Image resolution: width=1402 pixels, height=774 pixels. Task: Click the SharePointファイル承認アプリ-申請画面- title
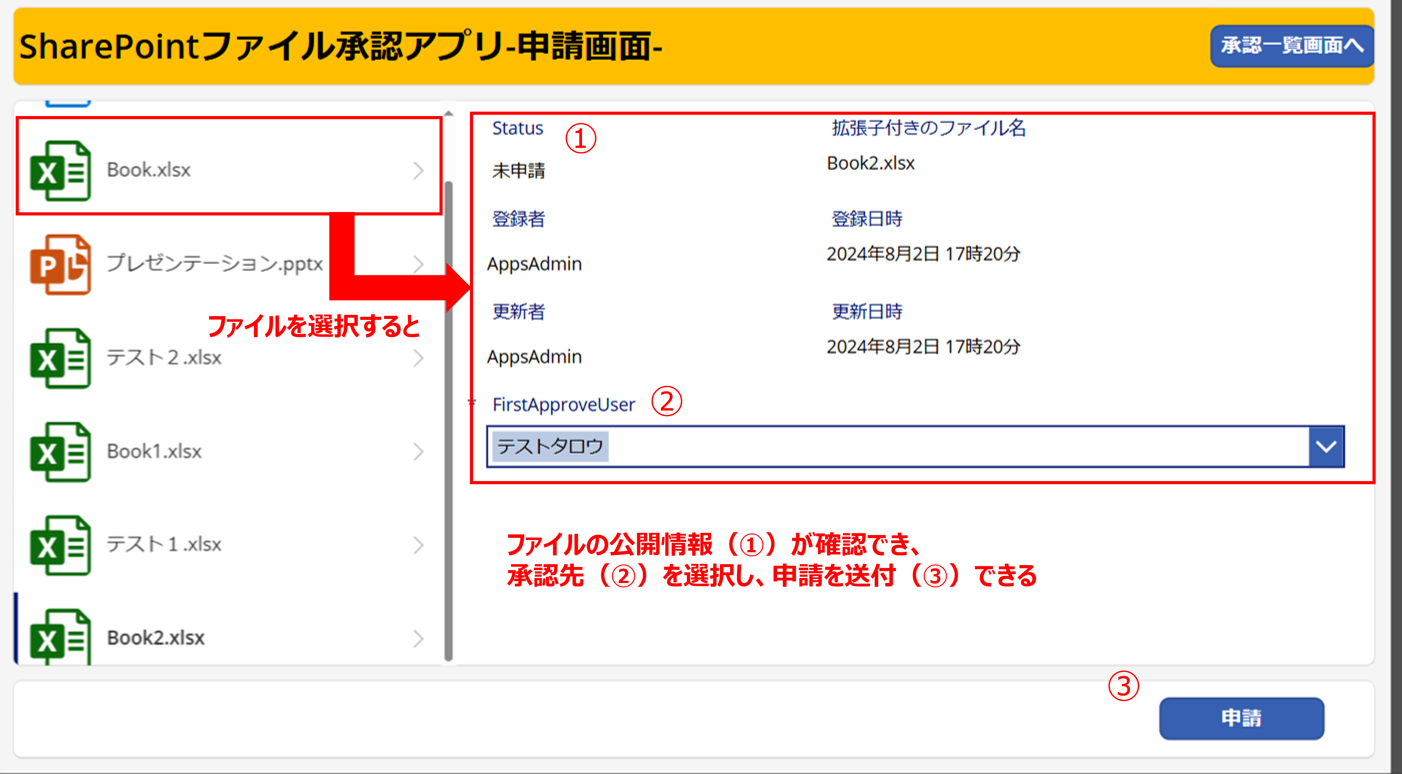coord(341,46)
